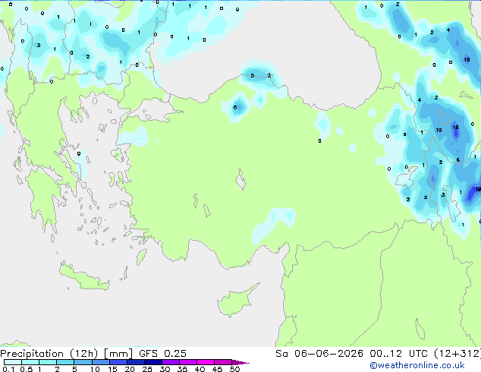The width and height of the screenshot is (481, 372).
Task: Click the '0.5' legend label
Action: point(26,369)
